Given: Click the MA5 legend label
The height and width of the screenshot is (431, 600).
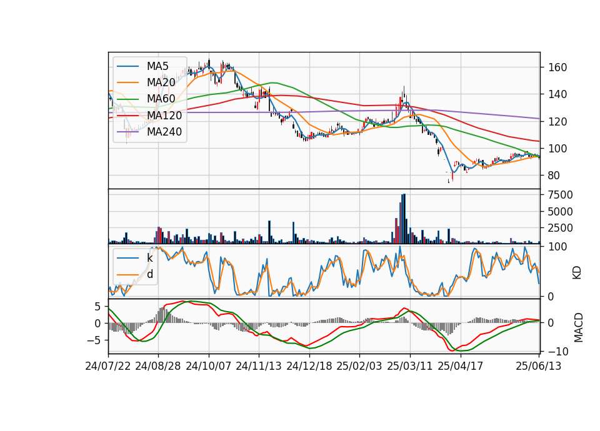Looking at the screenshot, I should coord(157,66).
